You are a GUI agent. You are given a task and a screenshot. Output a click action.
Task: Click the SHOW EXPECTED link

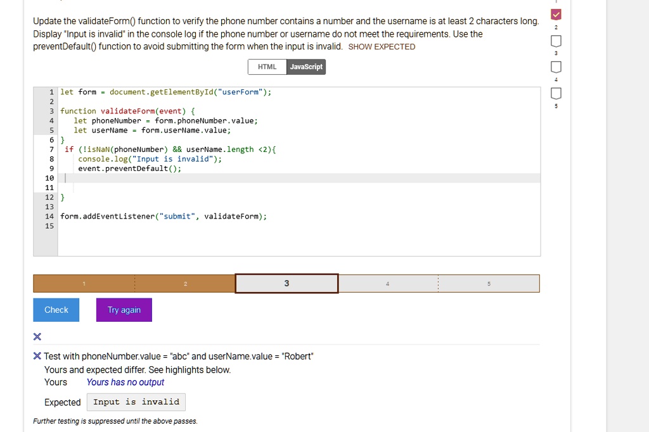pos(382,47)
